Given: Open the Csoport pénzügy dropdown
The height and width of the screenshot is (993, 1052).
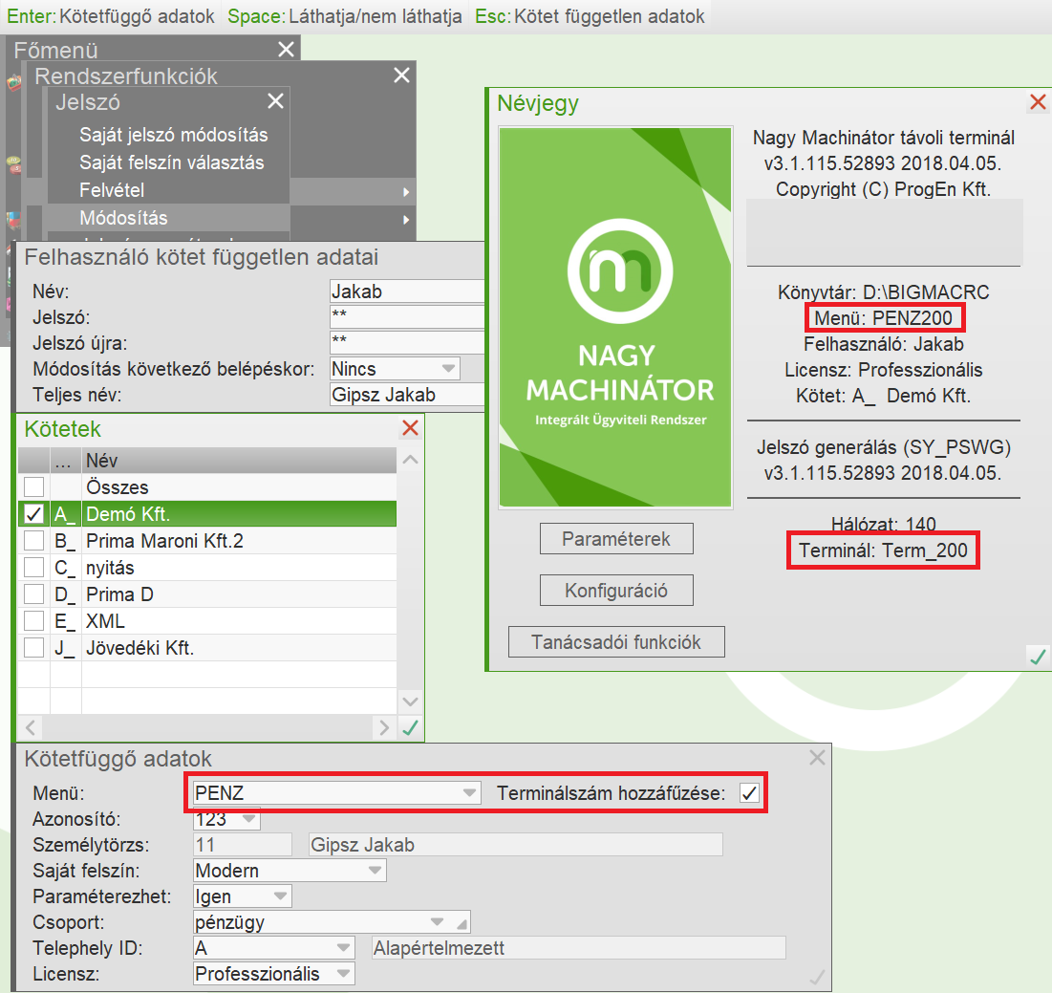Looking at the screenshot, I should [438, 922].
